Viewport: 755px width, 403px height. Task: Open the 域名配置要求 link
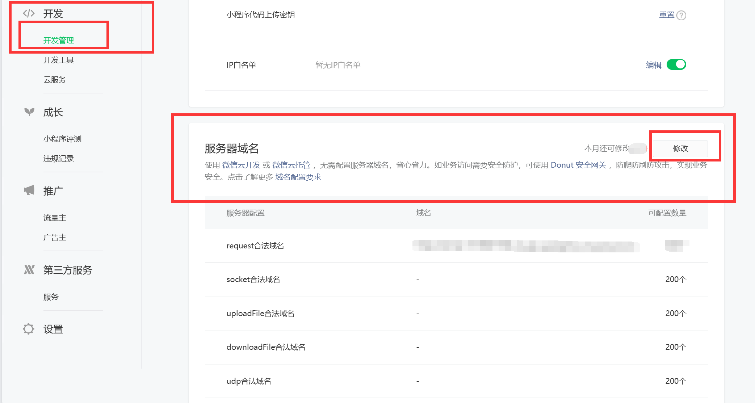tap(298, 177)
